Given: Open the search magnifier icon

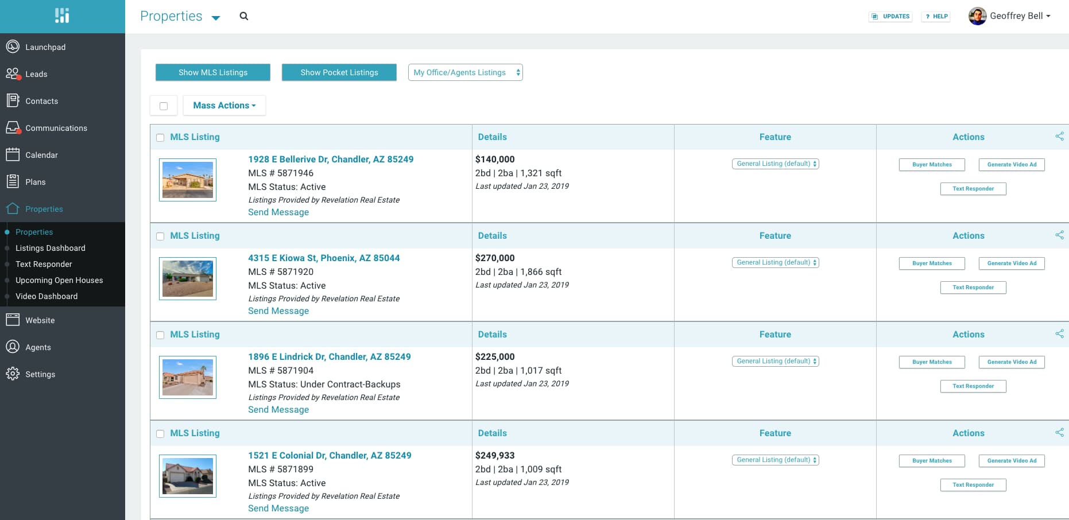Looking at the screenshot, I should point(244,16).
